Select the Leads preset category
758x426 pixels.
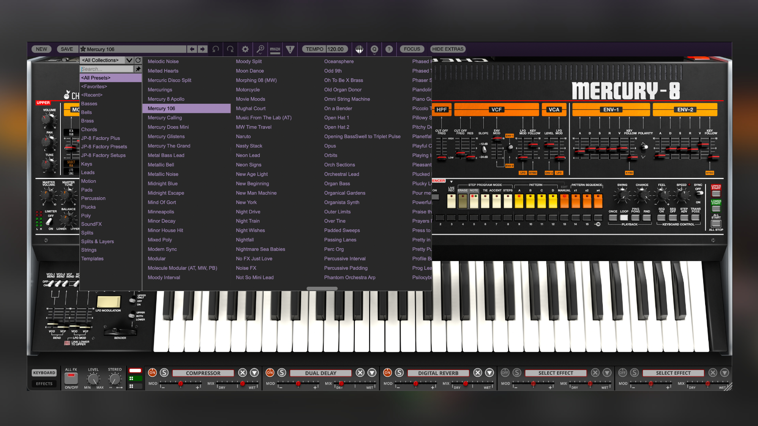tap(88, 172)
